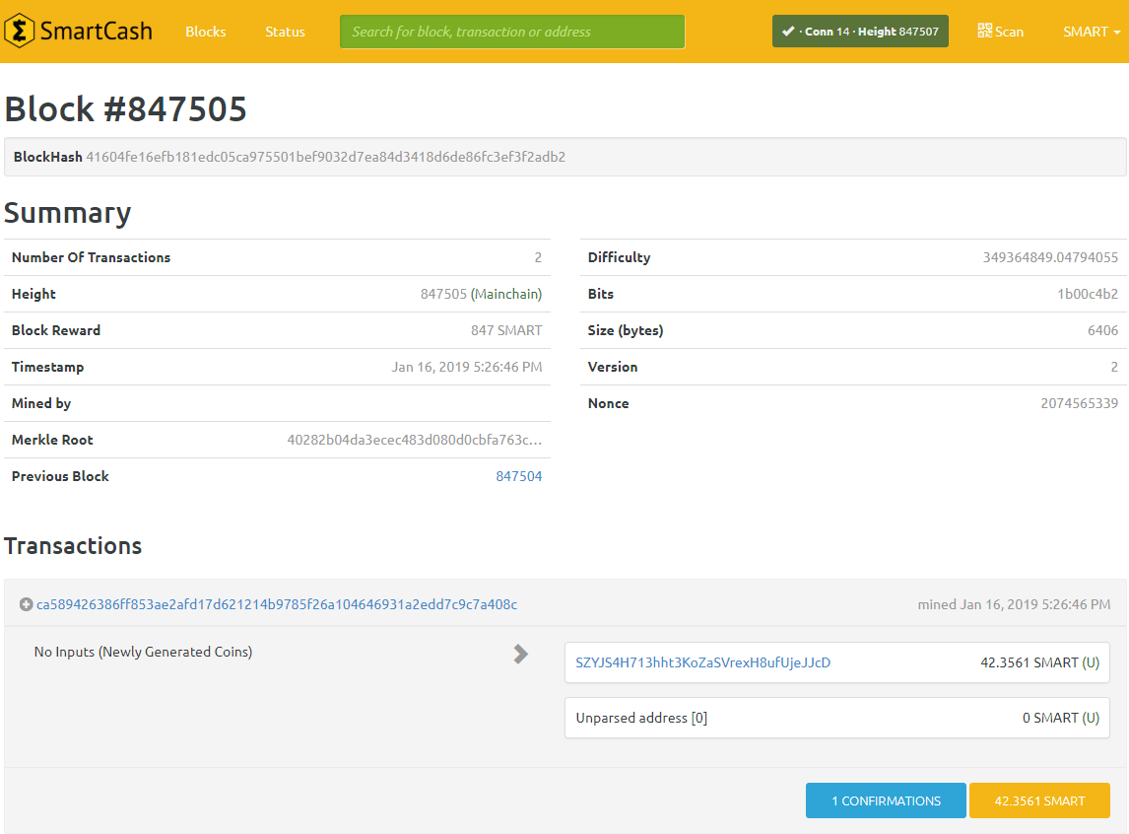Select the Height 847505 (Mainchain) value

click(481, 294)
